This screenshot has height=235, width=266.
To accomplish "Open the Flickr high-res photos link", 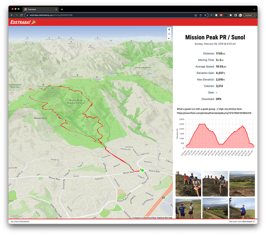I will 214,113.
